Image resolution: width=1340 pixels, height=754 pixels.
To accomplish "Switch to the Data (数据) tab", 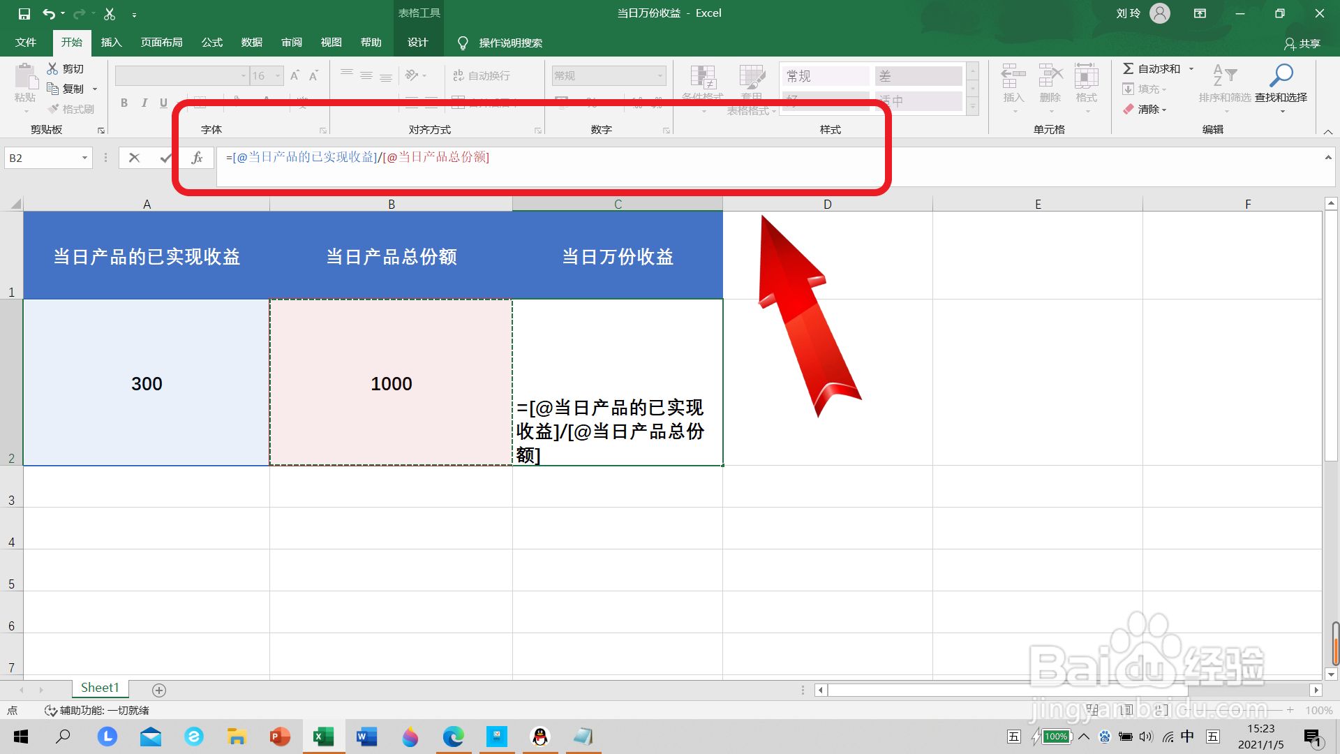I will (252, 43).
